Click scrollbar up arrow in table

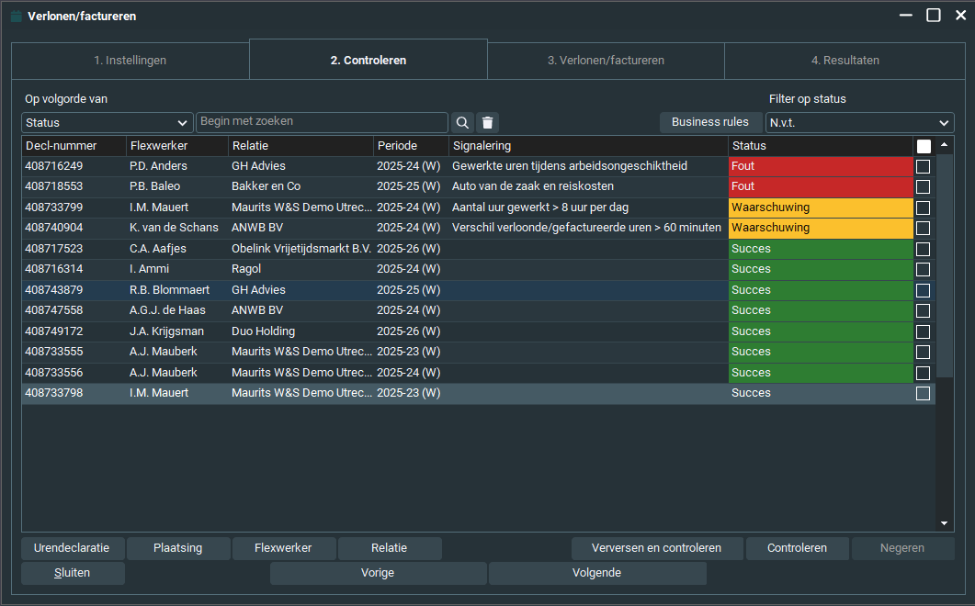pos(944,145)
